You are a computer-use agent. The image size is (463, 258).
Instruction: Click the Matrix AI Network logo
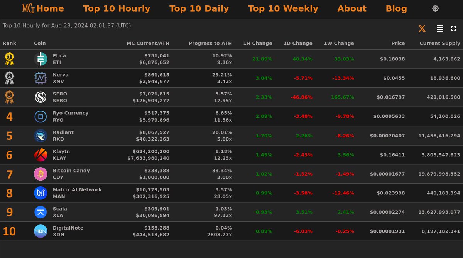pyautogui.click(x=41, y=193)
